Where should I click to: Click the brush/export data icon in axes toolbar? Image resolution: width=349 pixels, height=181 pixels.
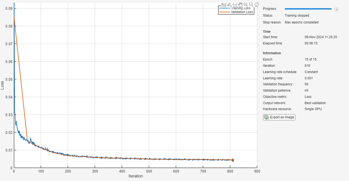point(229,4)
